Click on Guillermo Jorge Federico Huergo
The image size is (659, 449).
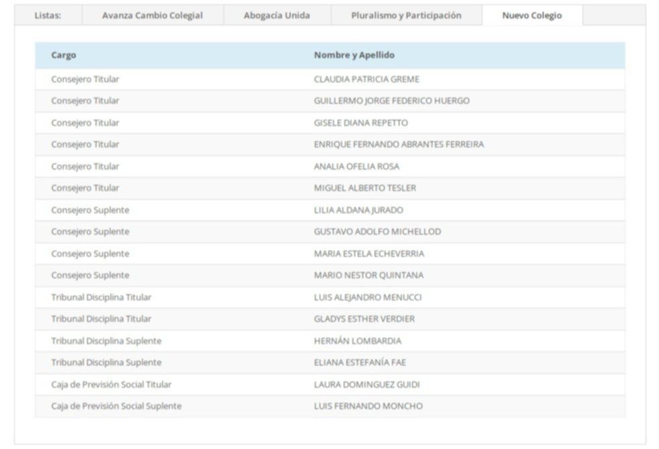pyautogui.click(x=391, y=101)
